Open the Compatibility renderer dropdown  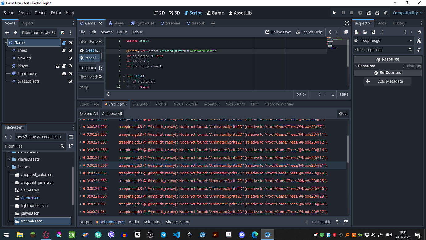point(407,13)
